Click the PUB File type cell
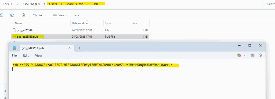This screenshot has width=275, height=99. tap(110, 37)
